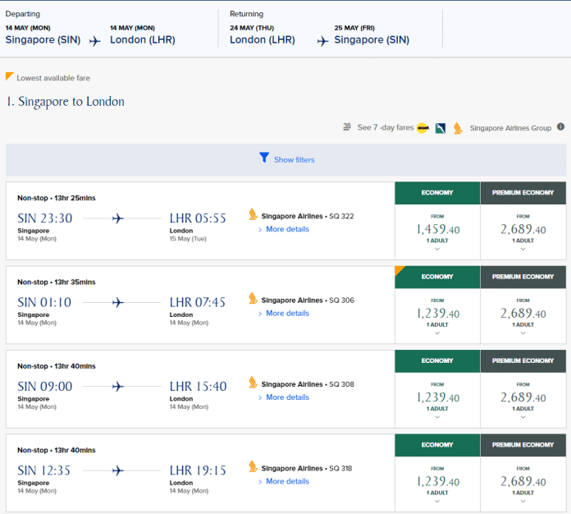Screen dimensions: 571x514
Task: Click the returning flight airplane icon in header
Action: click(x=322, y=41)
